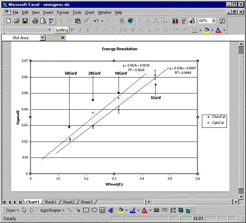The width and height of the screenshot is (246, 223).
Task: Launch the Chart Wizard icon
Action: [x=175, y=21]
